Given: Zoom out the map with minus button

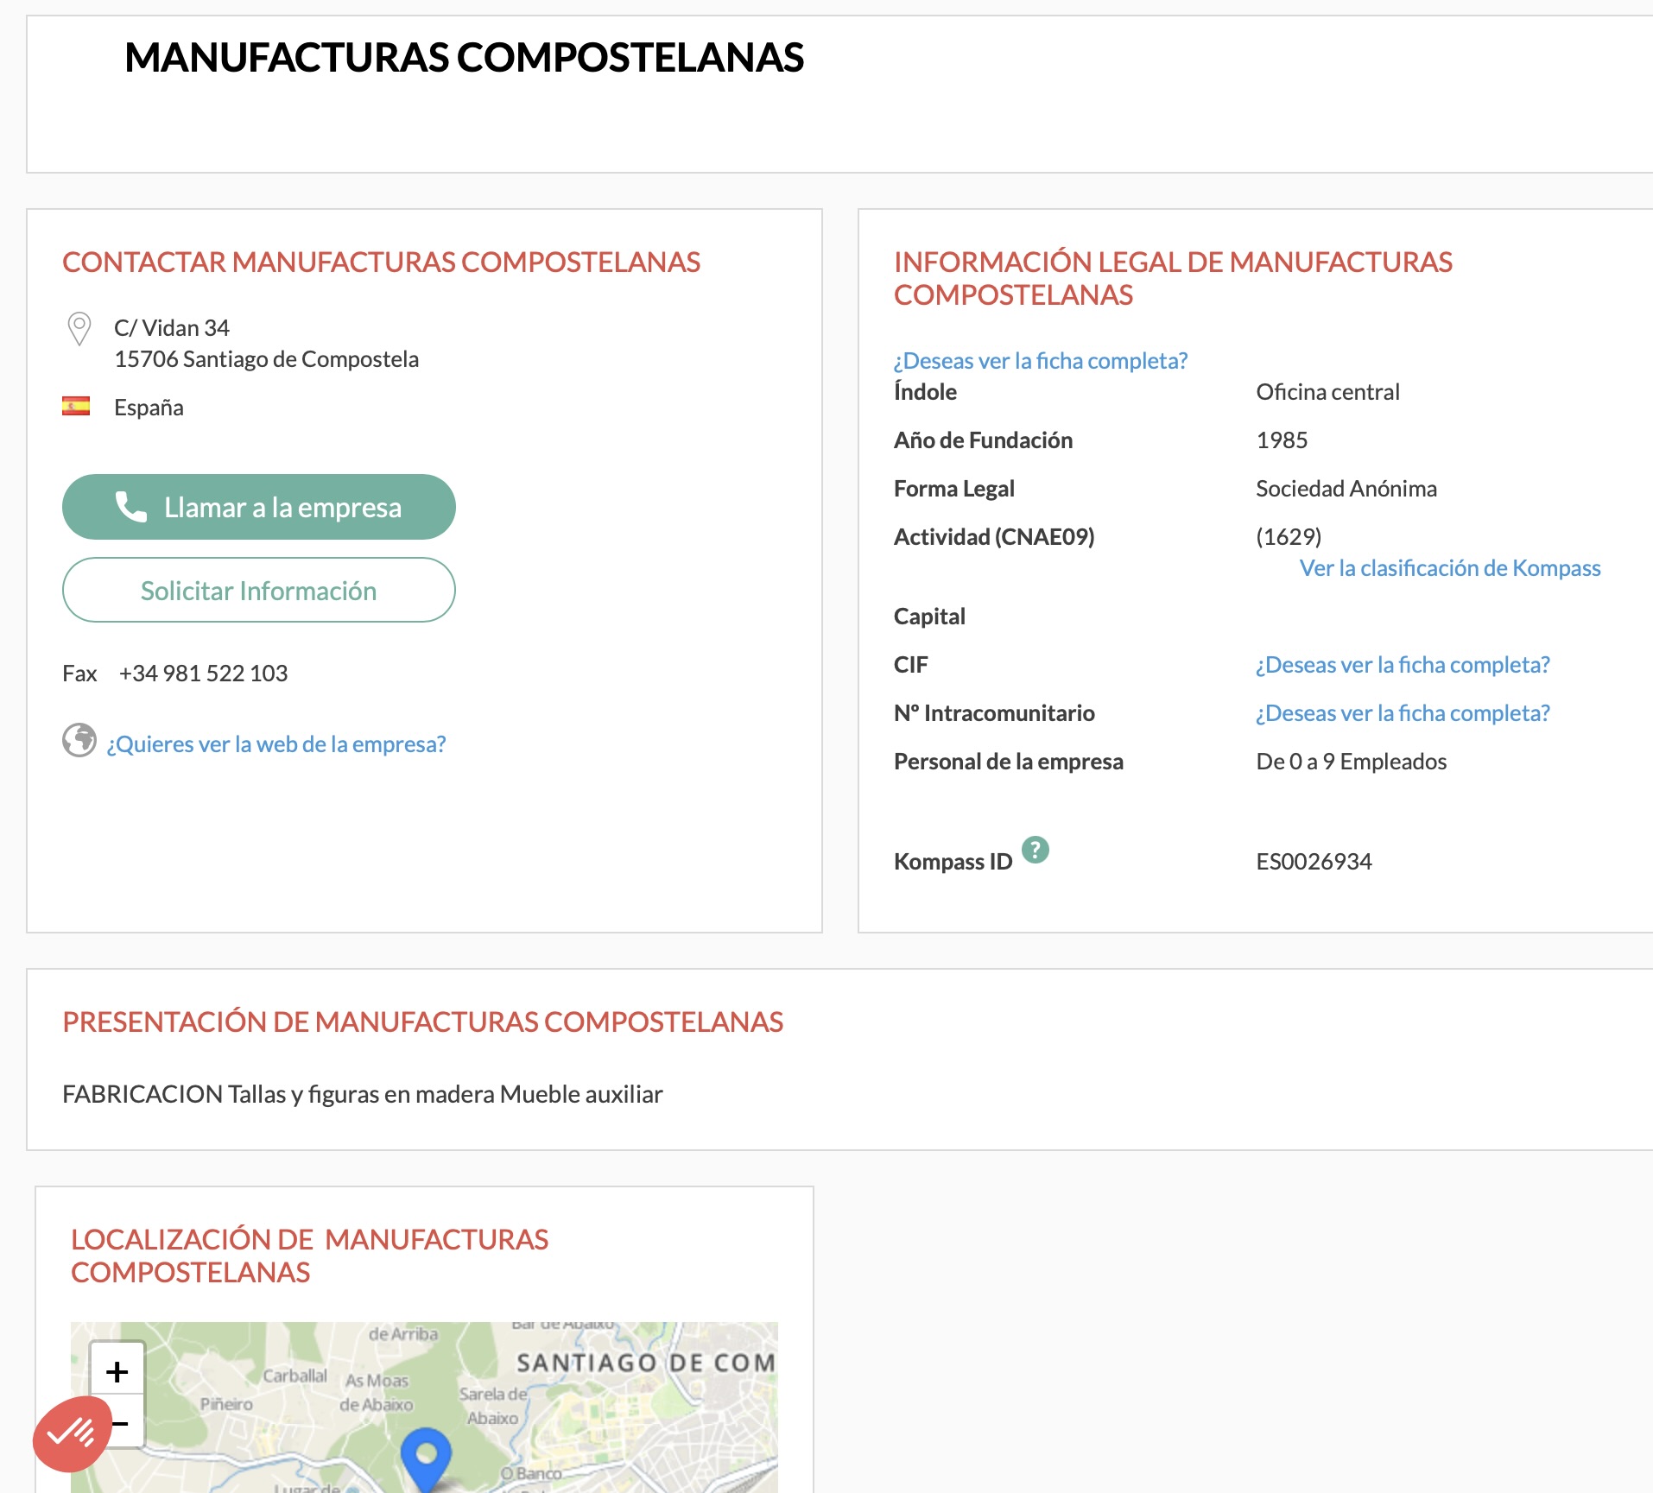Looking at the screenshot, I should tap(123, 1424).
